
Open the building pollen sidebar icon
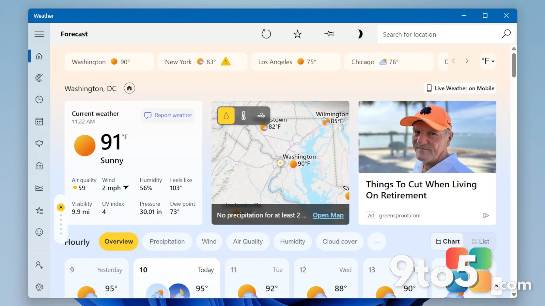[39, 166]
